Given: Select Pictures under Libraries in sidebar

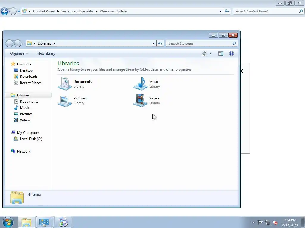Looking at the screenshot, I should click(x=26, y=114).
